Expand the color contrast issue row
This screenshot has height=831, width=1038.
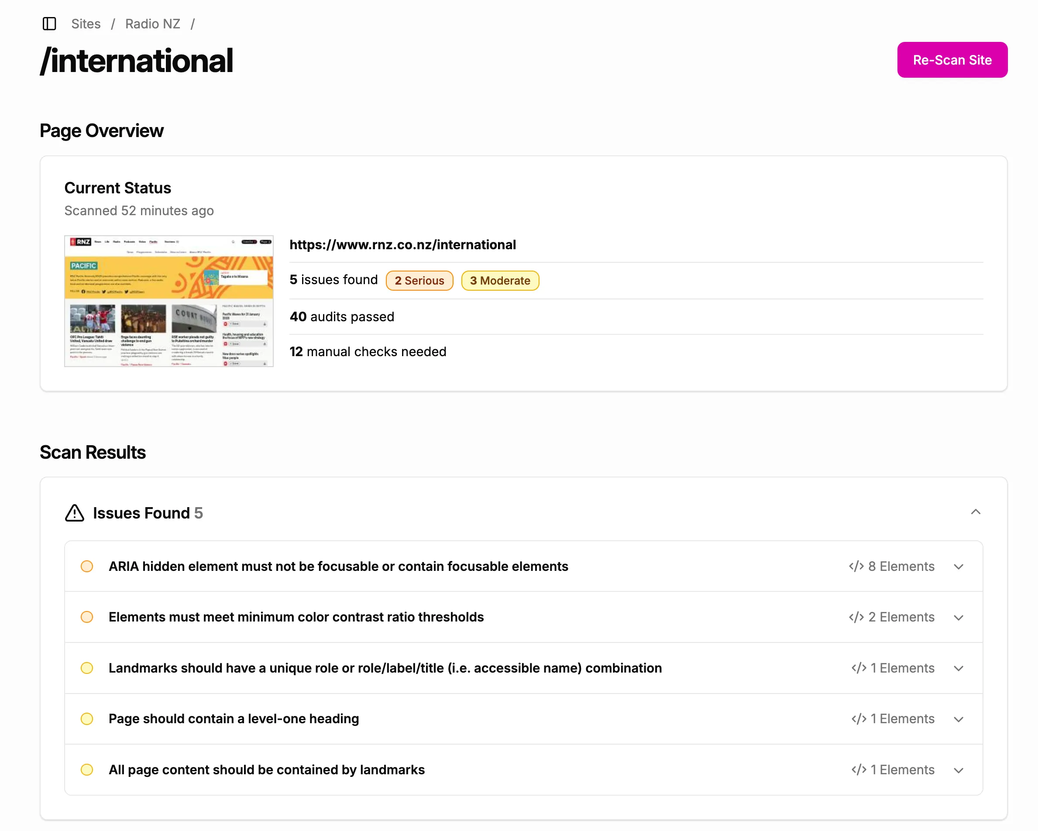(x=959, y=617)
